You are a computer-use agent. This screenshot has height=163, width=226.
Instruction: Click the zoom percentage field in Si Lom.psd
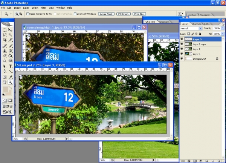click(17, 139)
